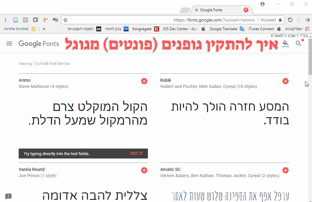The width and height of the screenshot is (312, 202).
Task: Open Chrome's browser menu with three dots
Action: point(5,20)
